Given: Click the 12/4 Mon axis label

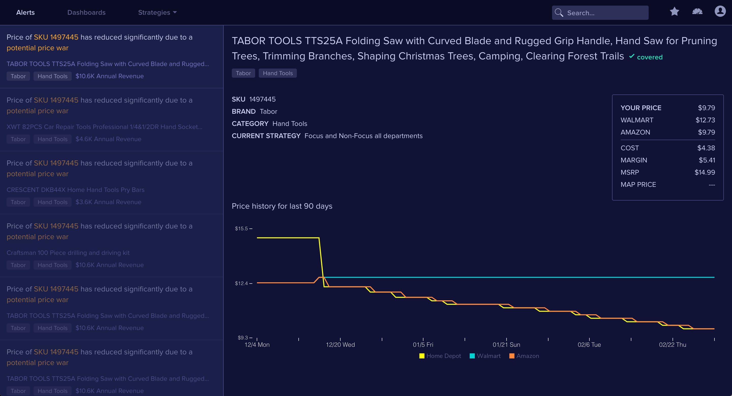Looking at the screenshot, I should pos(257,345).
